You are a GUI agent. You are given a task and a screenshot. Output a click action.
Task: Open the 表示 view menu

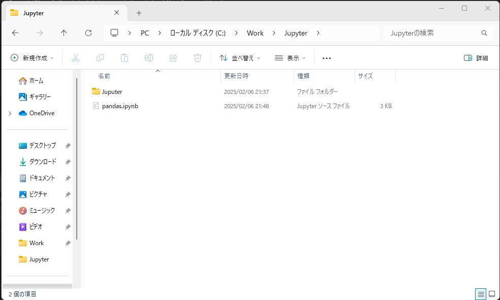pyautogui.click(x=290, y=58)
